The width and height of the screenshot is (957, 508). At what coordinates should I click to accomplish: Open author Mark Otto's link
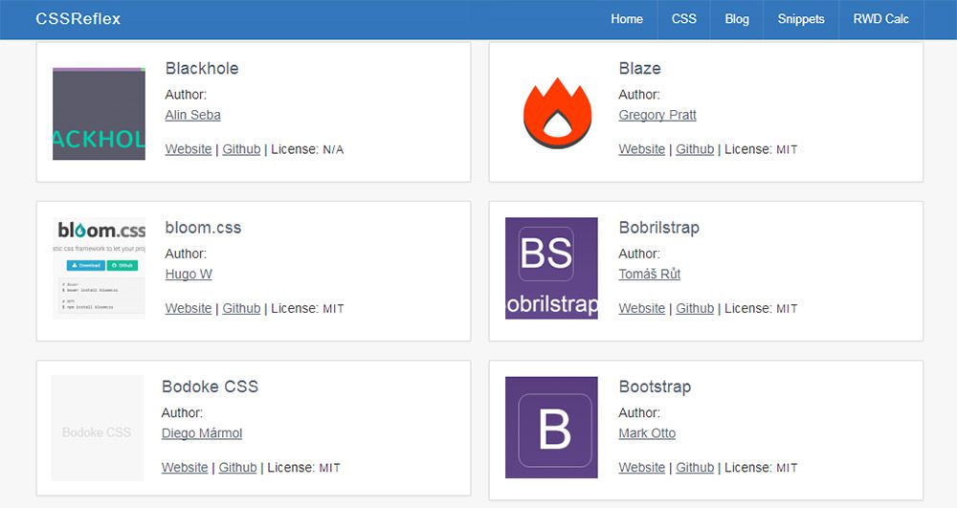pos(647,433)
